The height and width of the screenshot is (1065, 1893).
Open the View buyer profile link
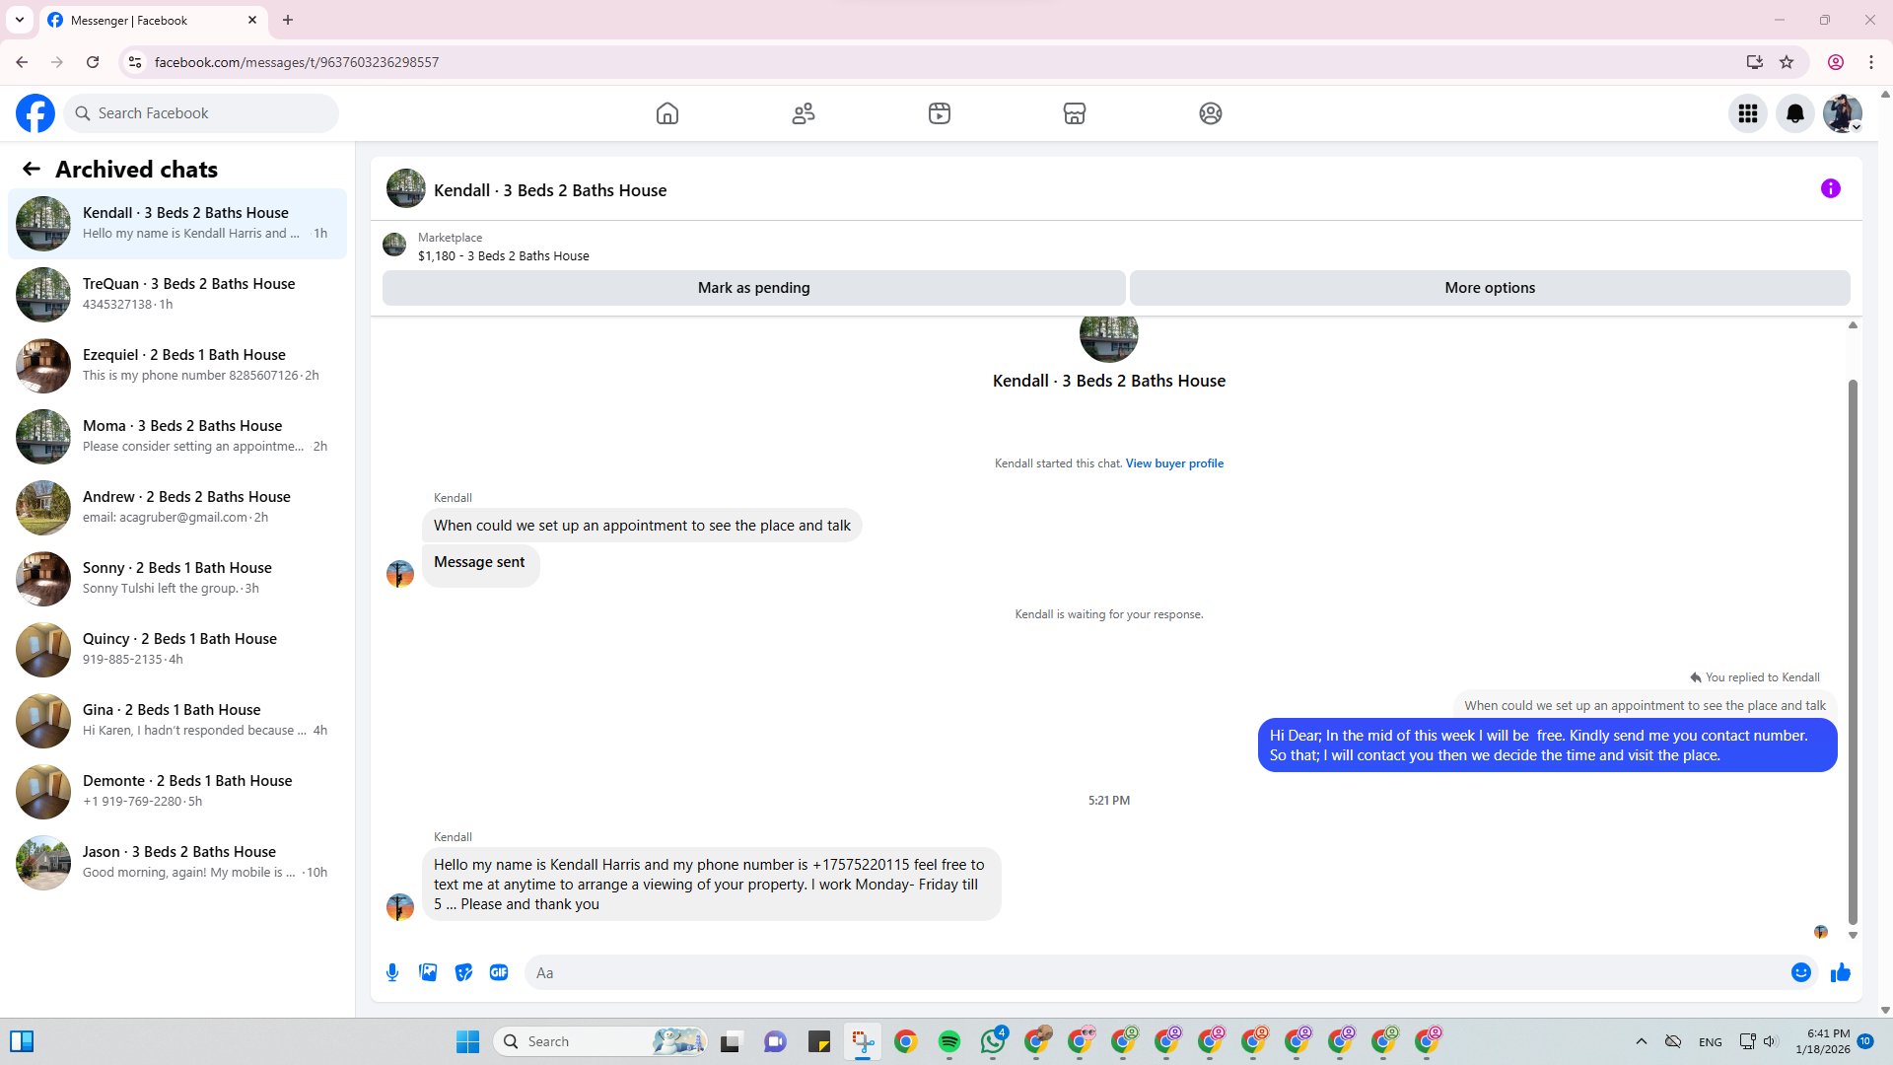click(1173, 463)
